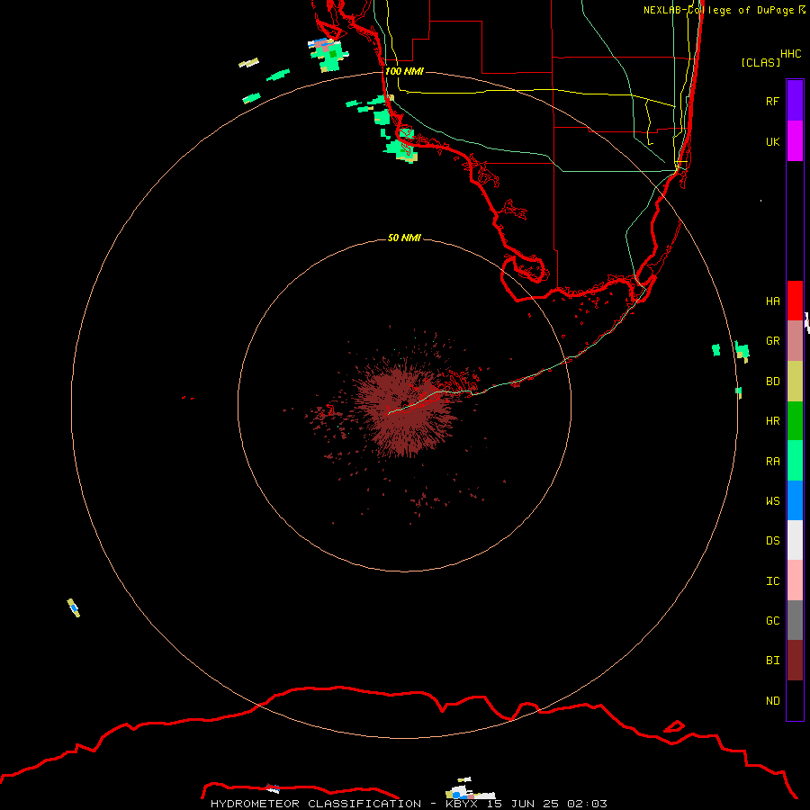This screenshot has width=810, height=810.
Task: Click the GC gray legend swatch
Action: click(795, 620)
